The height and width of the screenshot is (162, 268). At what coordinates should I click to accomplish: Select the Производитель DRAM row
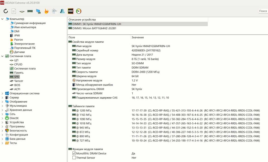tap(168, 89)
